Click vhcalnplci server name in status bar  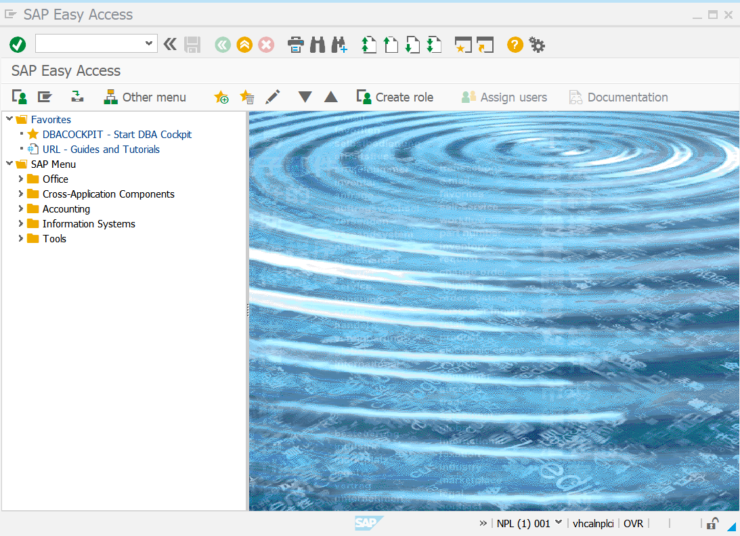tap(593, 523)
